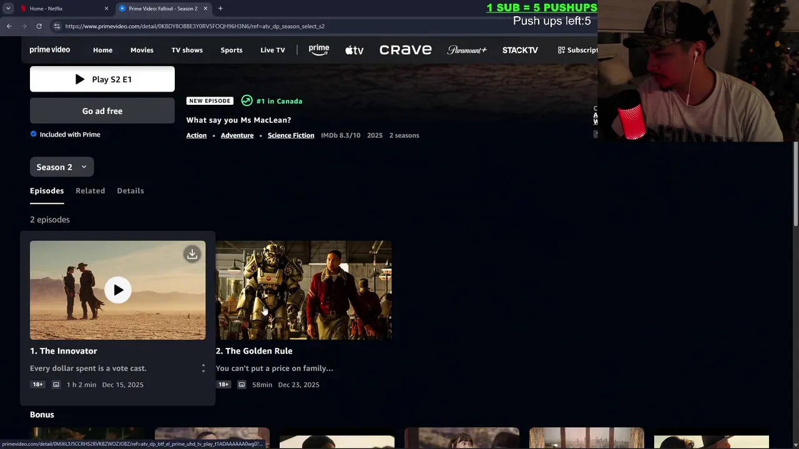The image size is (799, 449).
Task: Expand the Season 2 dropdown
Action: point(62,167)
